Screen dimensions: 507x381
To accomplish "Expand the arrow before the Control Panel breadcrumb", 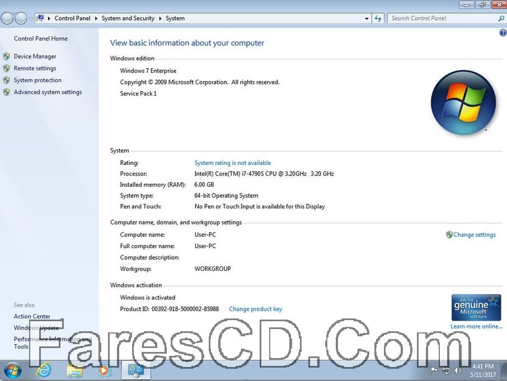I will coord(49,18).
